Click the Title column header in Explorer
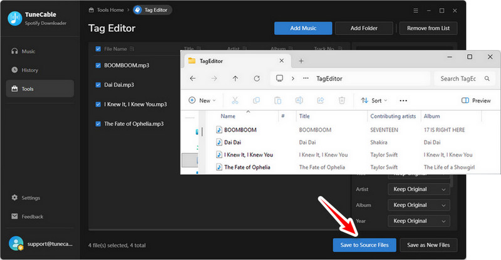Screen dimensions: 501x260 pos(304,116)
